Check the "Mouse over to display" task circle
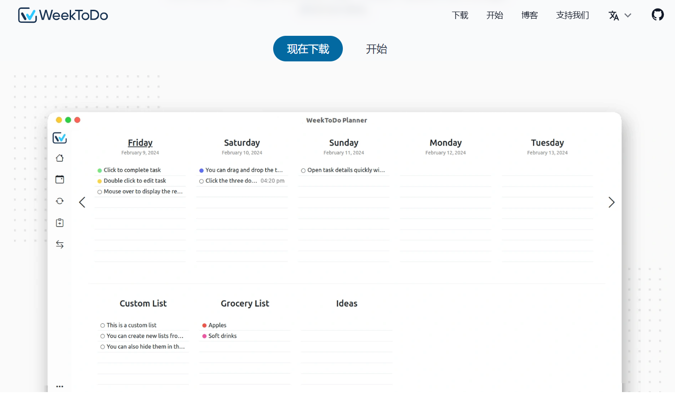 tap(99, 192)
